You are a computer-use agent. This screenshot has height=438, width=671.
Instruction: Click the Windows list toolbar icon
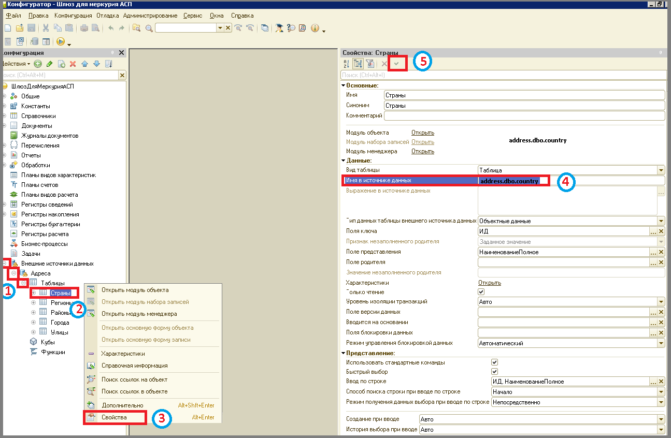click(x=265, y=28)
